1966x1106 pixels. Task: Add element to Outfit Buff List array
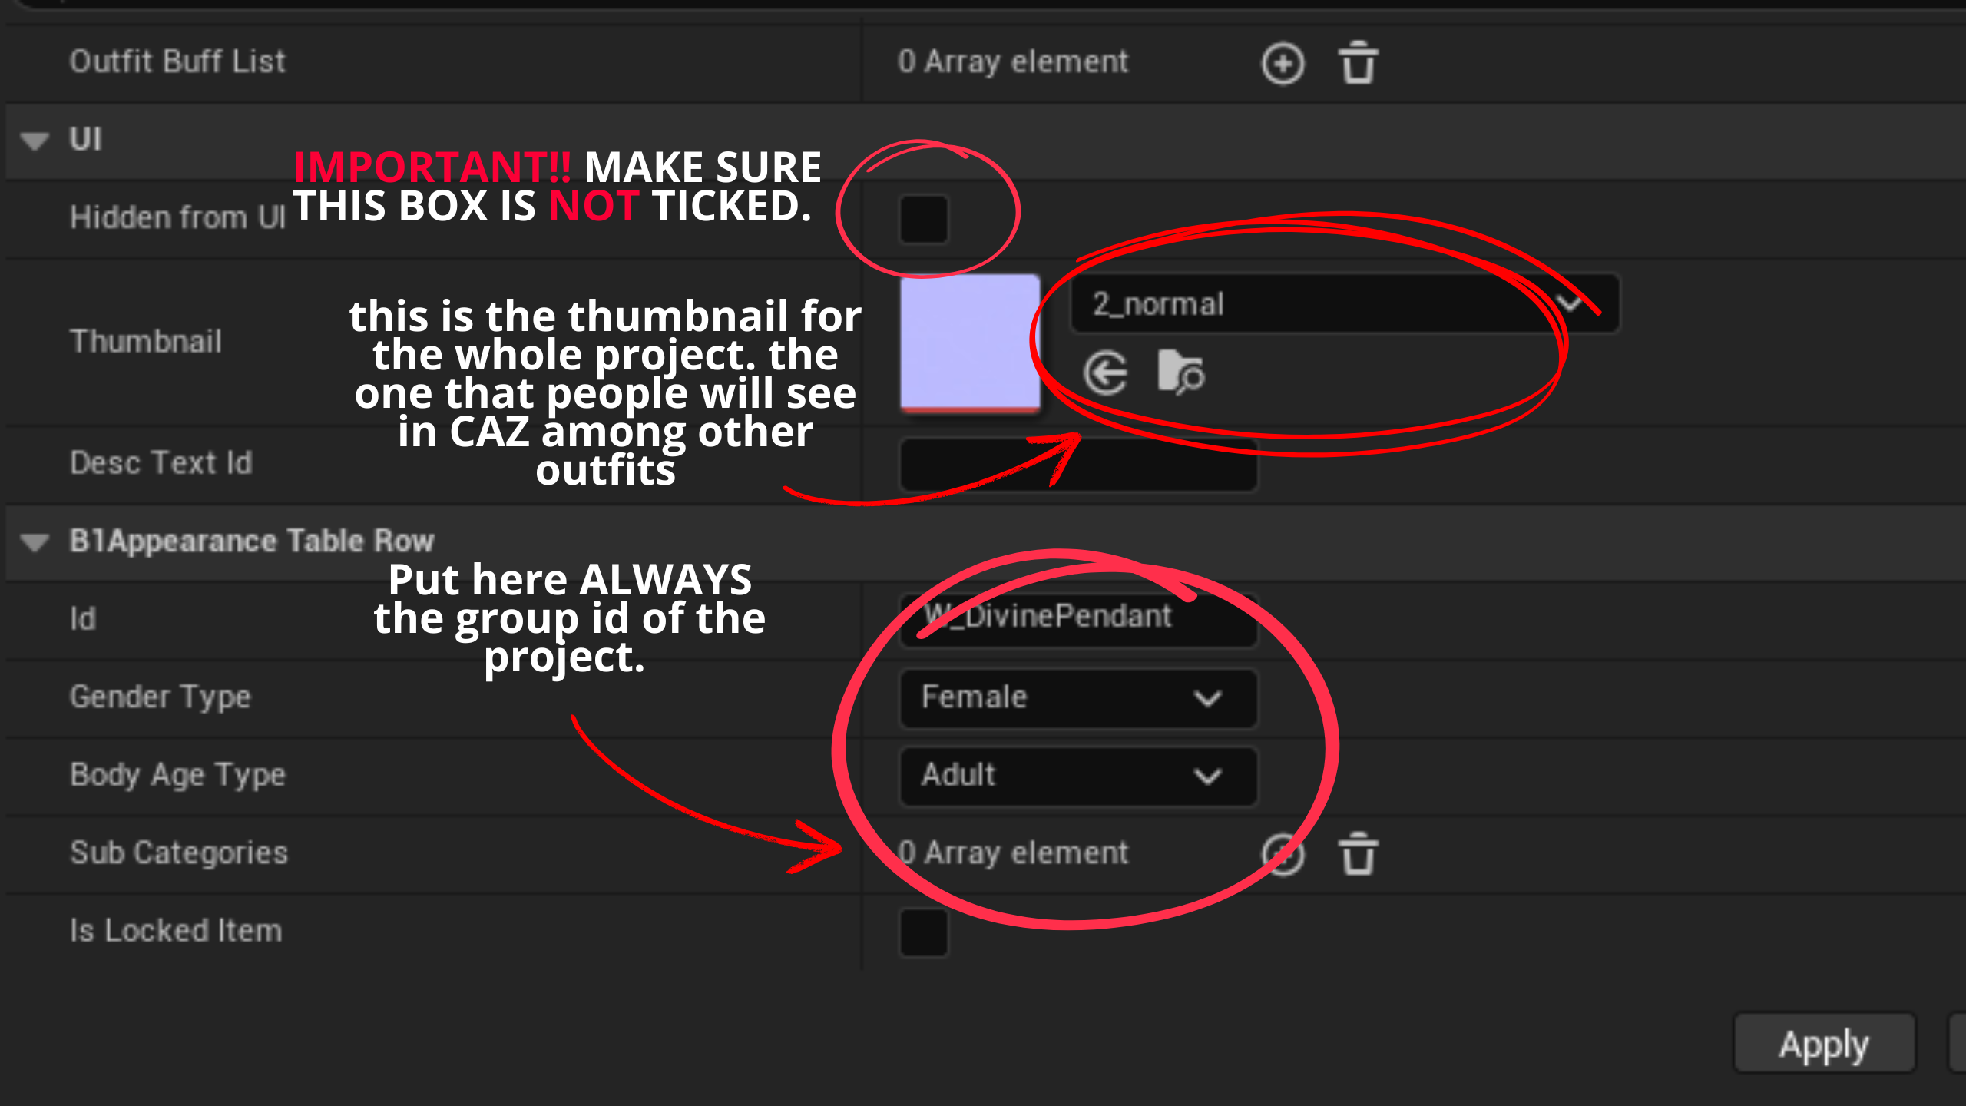tap(1283, 63)
